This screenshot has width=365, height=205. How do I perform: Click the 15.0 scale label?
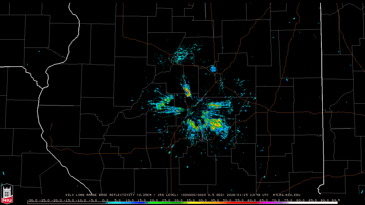pyautogui.click(x=142, y=200)
